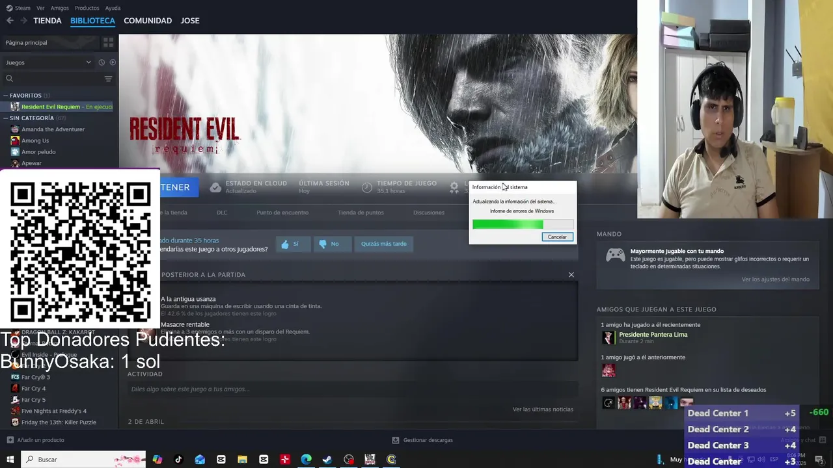Click the downloads icon beside Gestionar descargas
The image size is (833, 468).
click(x=396, y=440)
